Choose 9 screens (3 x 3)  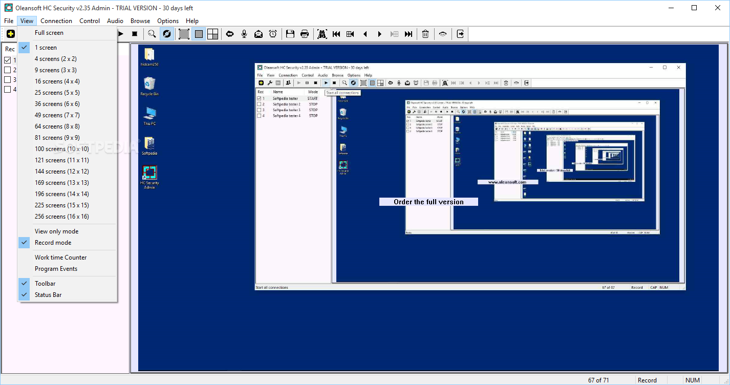pos(68,70)
